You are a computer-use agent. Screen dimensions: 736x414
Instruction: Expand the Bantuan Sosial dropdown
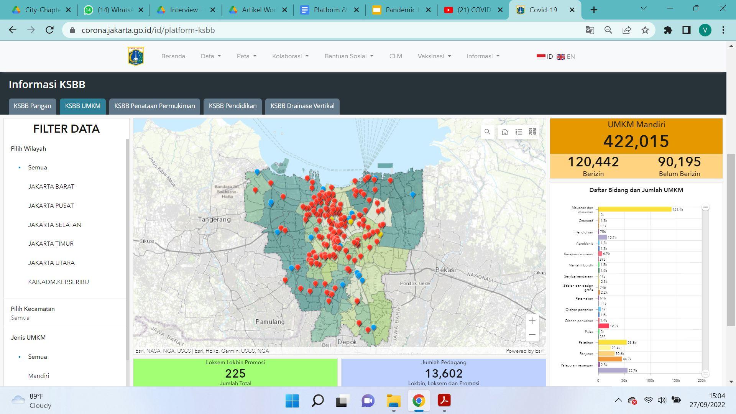click(x=349, y=56)
